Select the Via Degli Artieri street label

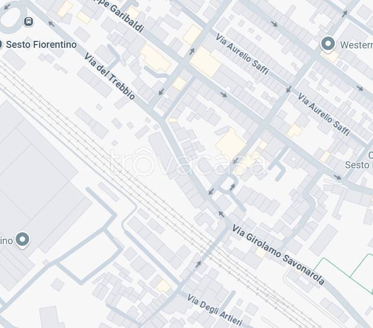point(215,310)
